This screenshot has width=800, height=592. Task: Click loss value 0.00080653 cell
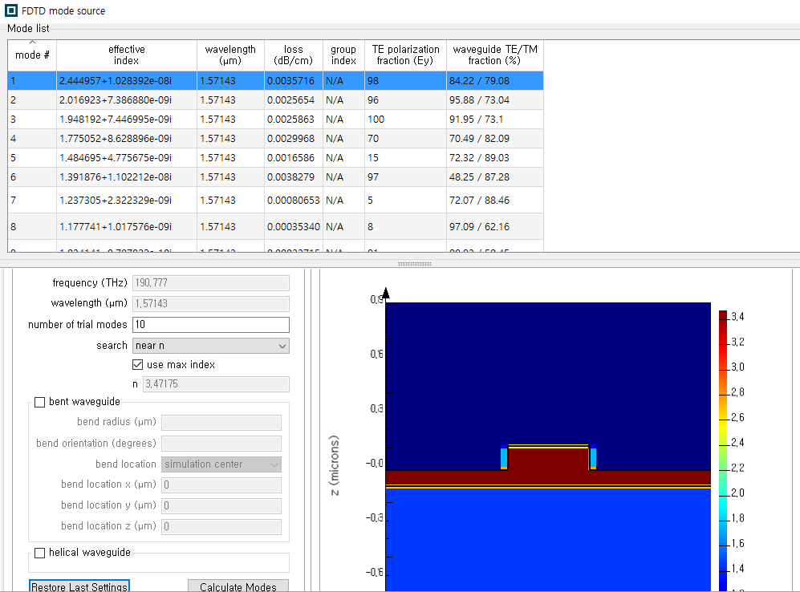coord(294,201)
